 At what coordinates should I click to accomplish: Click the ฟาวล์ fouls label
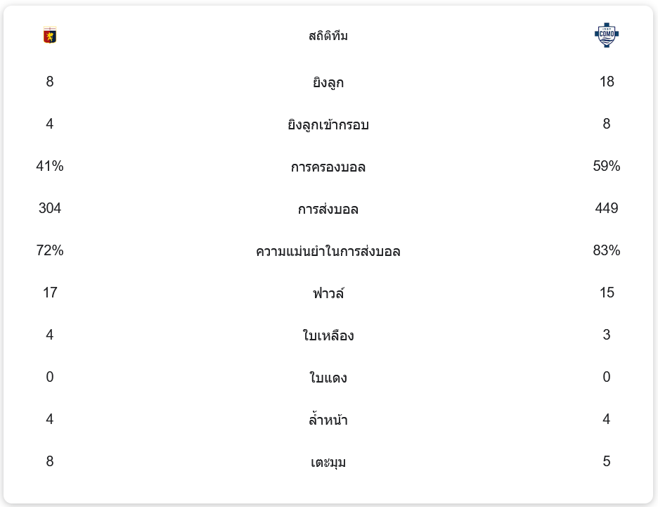point(328,293)
